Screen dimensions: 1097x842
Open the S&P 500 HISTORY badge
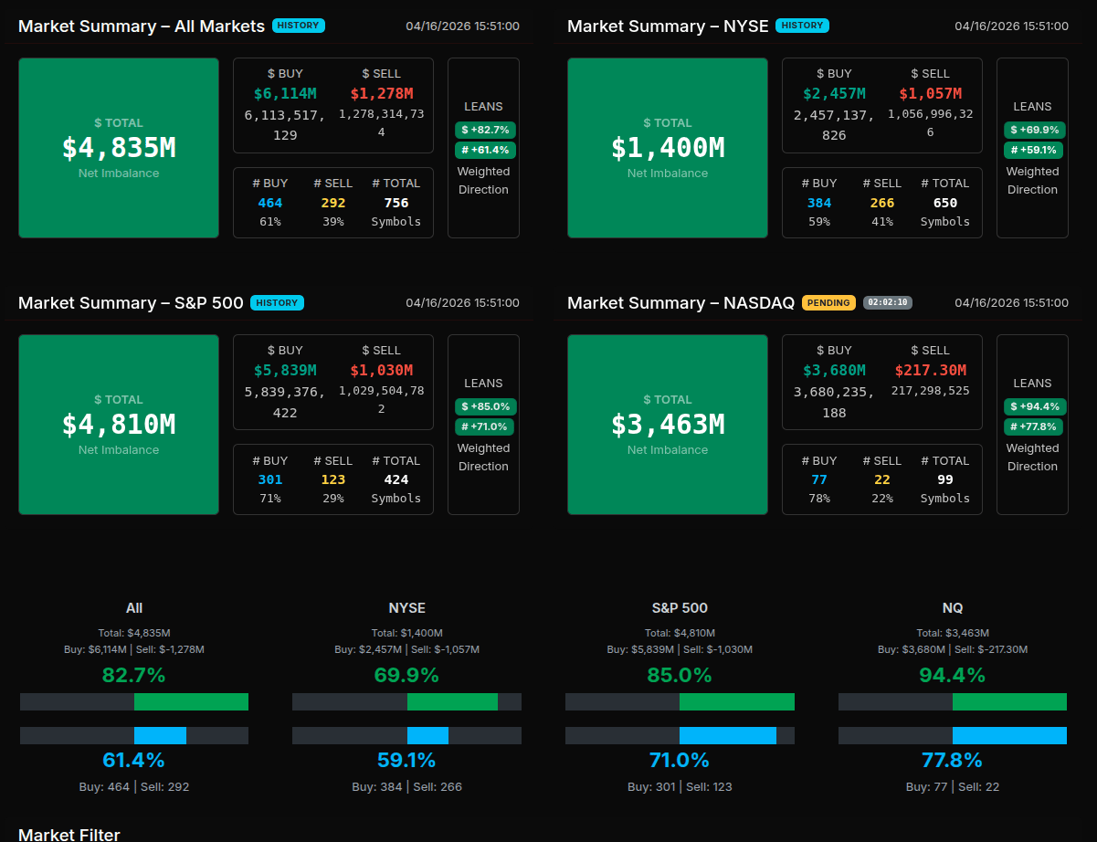[277, 302]
